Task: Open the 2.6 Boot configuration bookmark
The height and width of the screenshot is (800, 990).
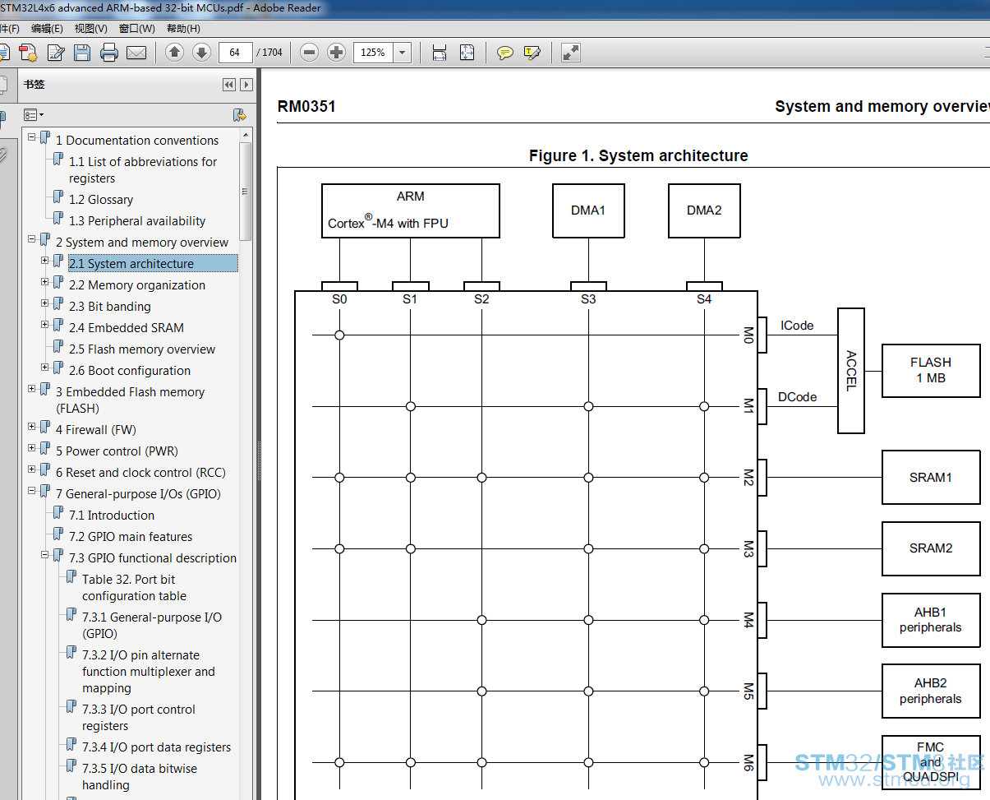Action: tap(130, 371)
